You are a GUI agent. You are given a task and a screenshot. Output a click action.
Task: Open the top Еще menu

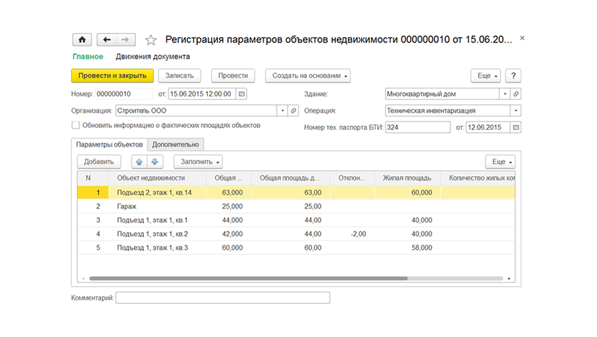point(486,75)
